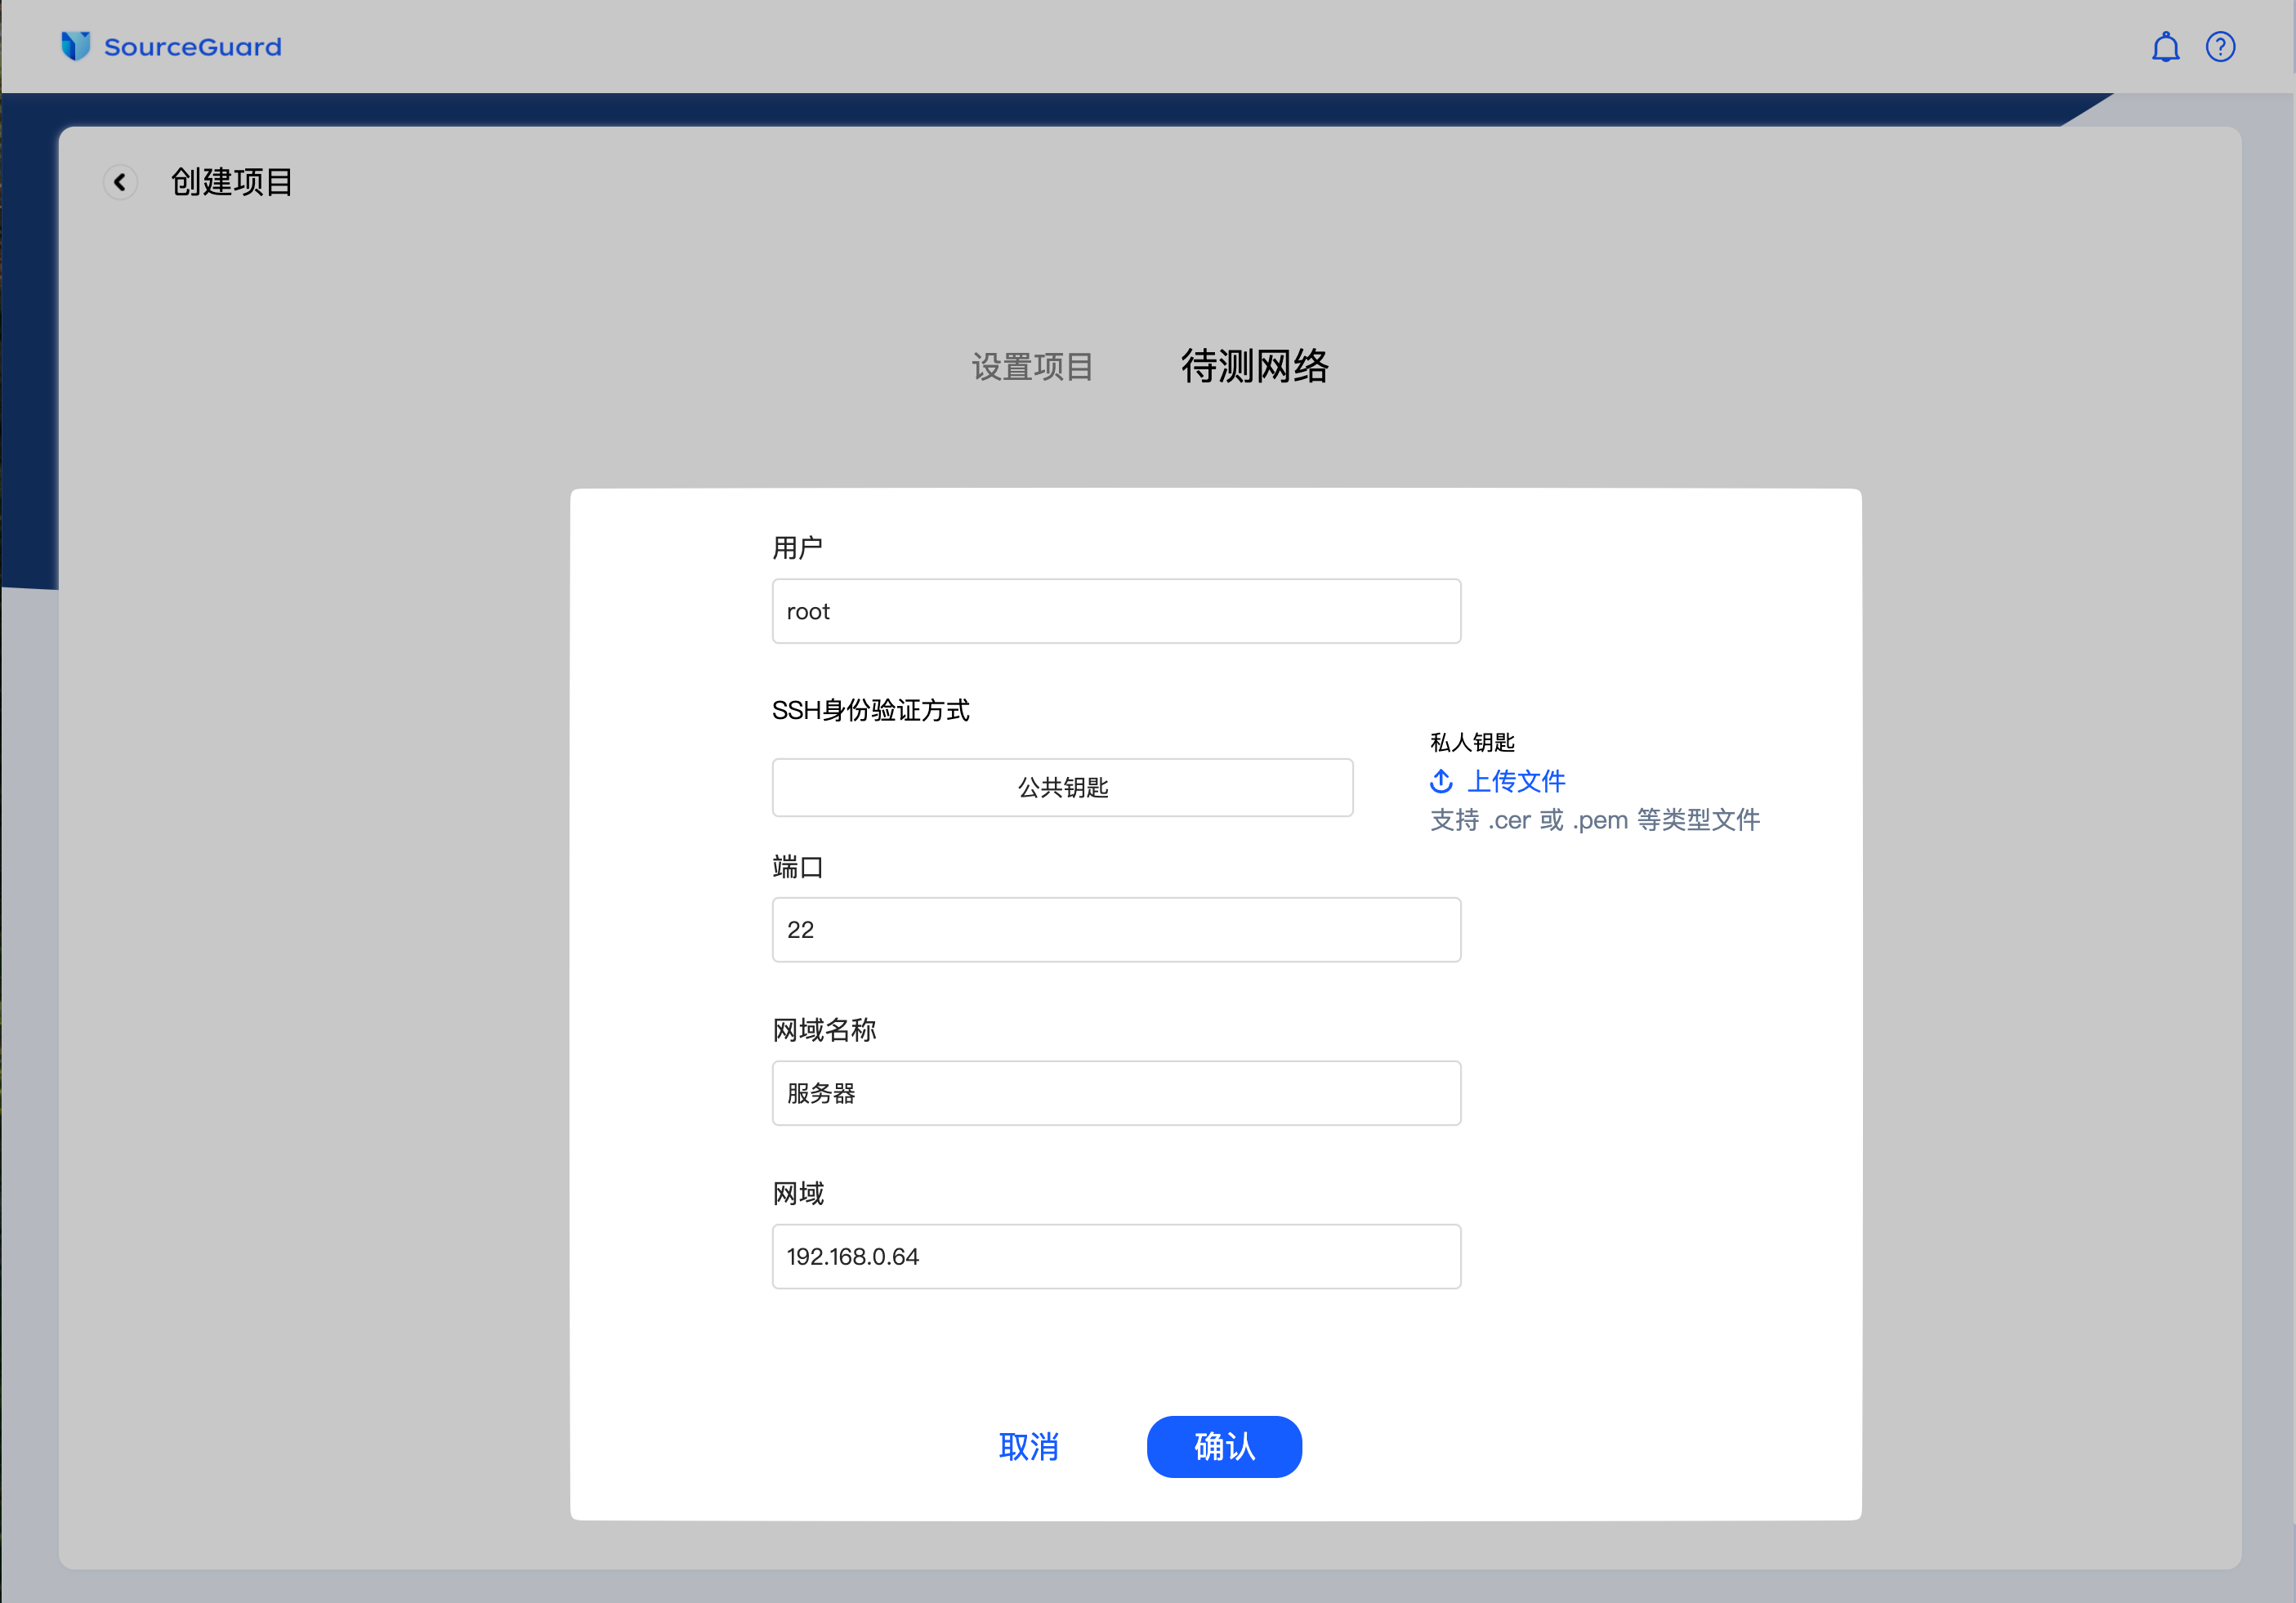This screenshot has height=1603, width=2296.
Task: Click the 端口 field showing 22
Action: 1116,929
